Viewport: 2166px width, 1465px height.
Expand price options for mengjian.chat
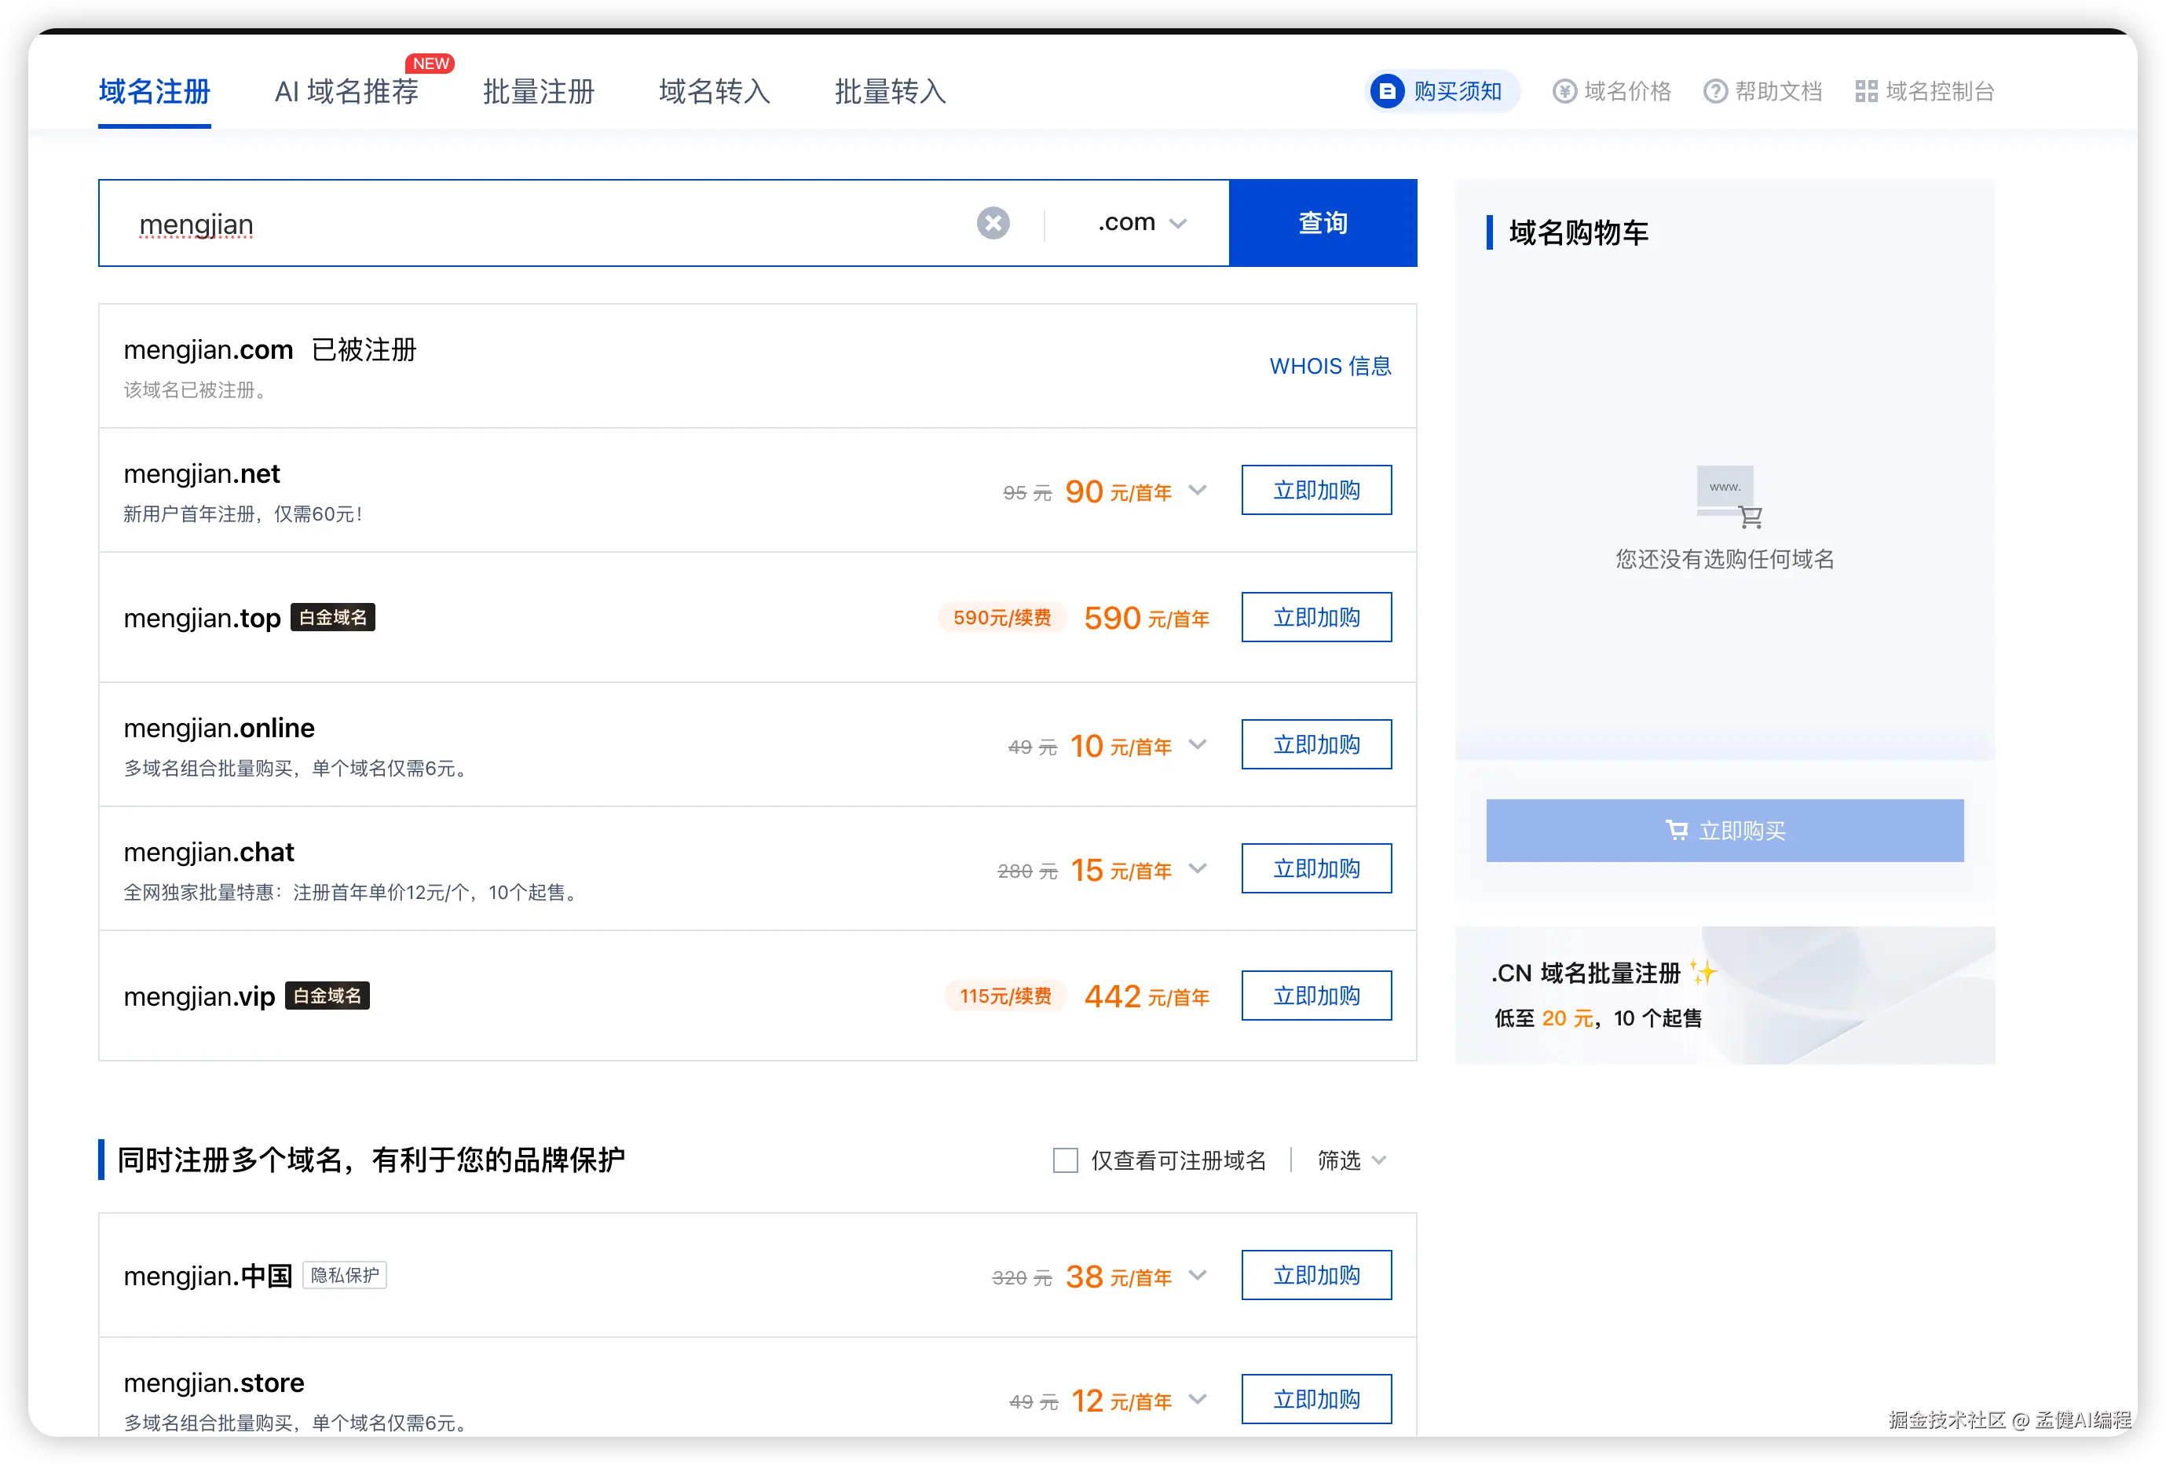coord(1198,868)
